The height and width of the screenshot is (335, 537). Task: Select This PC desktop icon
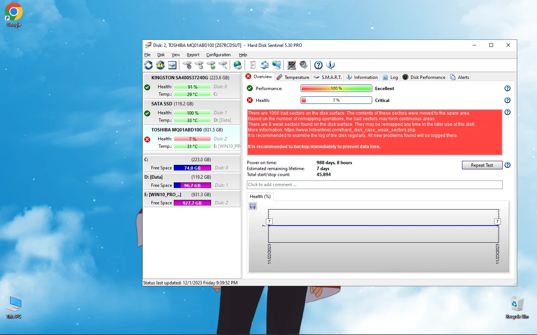tap(14, 307)
